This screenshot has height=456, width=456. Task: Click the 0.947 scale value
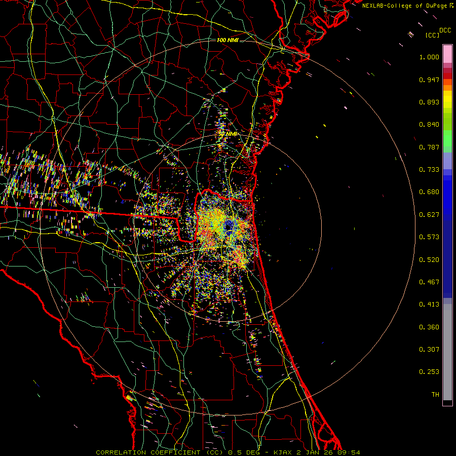click(x=429, y=80)
